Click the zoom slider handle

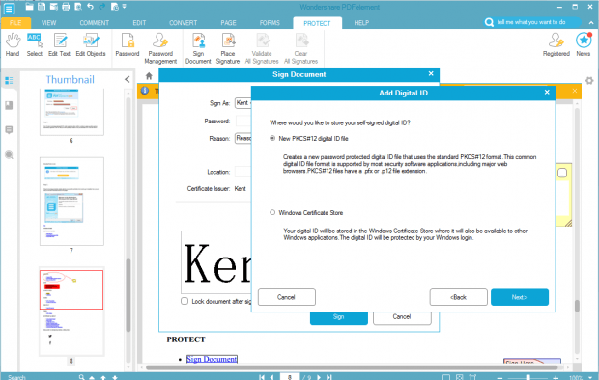point(528,377)
